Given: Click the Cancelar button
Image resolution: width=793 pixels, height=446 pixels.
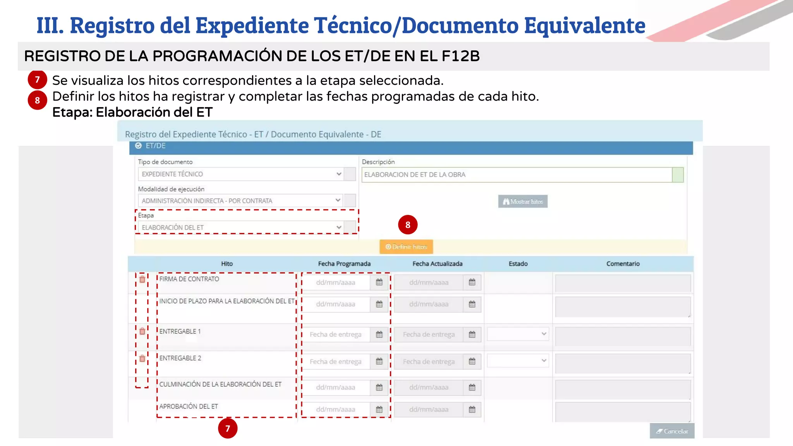Looking at the screenshot, I should pyautogui.click(x=672, y=431).
